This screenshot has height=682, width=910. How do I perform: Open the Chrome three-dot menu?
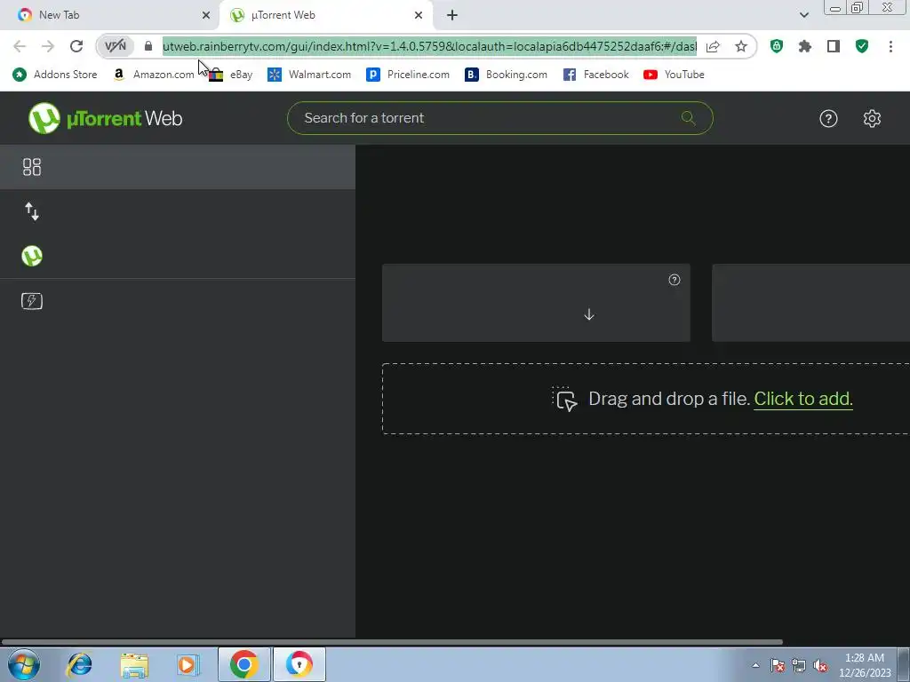[x=890, y=46]
